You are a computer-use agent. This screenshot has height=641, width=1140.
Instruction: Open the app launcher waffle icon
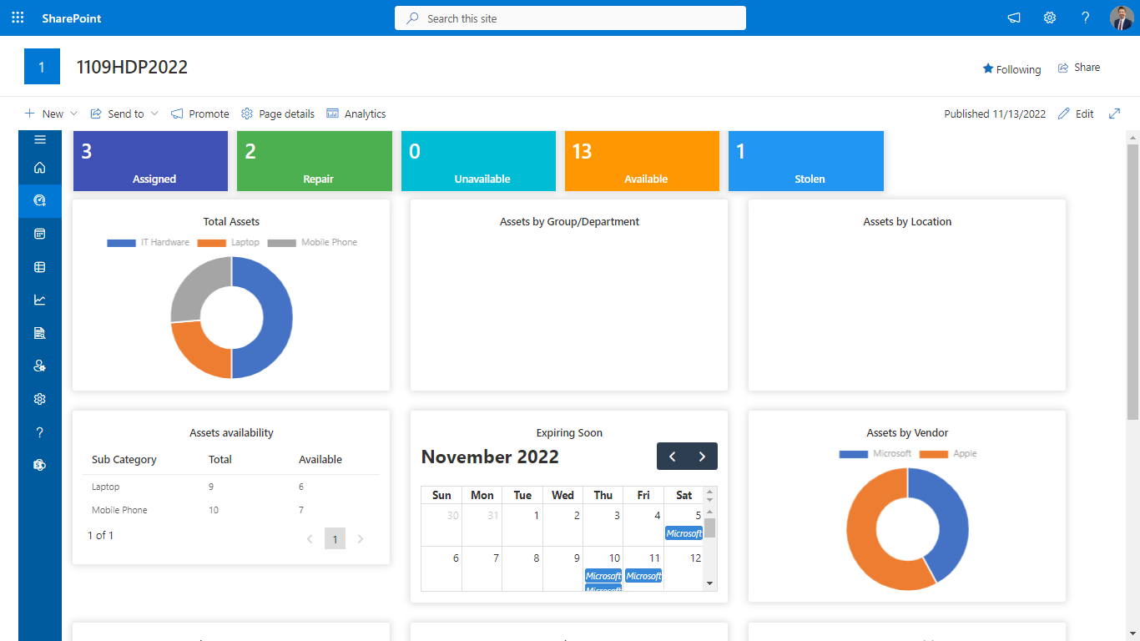coord(17,18)
